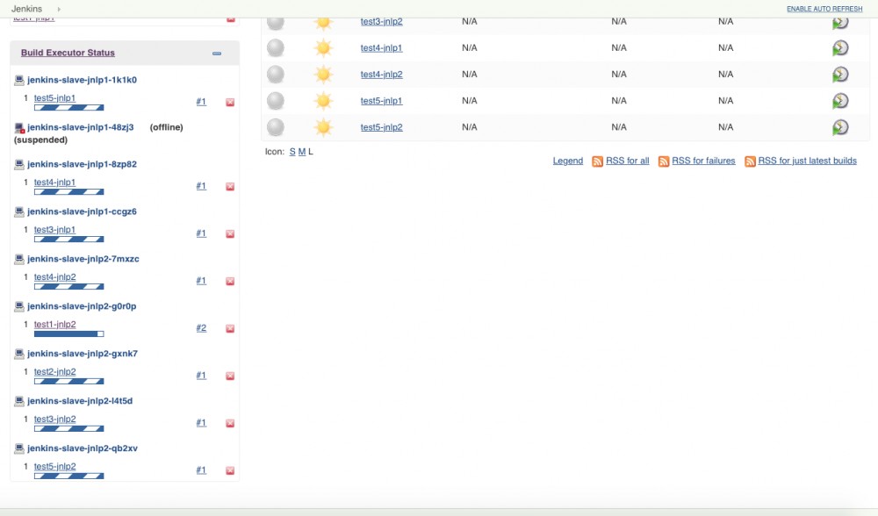Select the (suspended) status text
This screenshot has width=878, height=516.
point(40,140)
